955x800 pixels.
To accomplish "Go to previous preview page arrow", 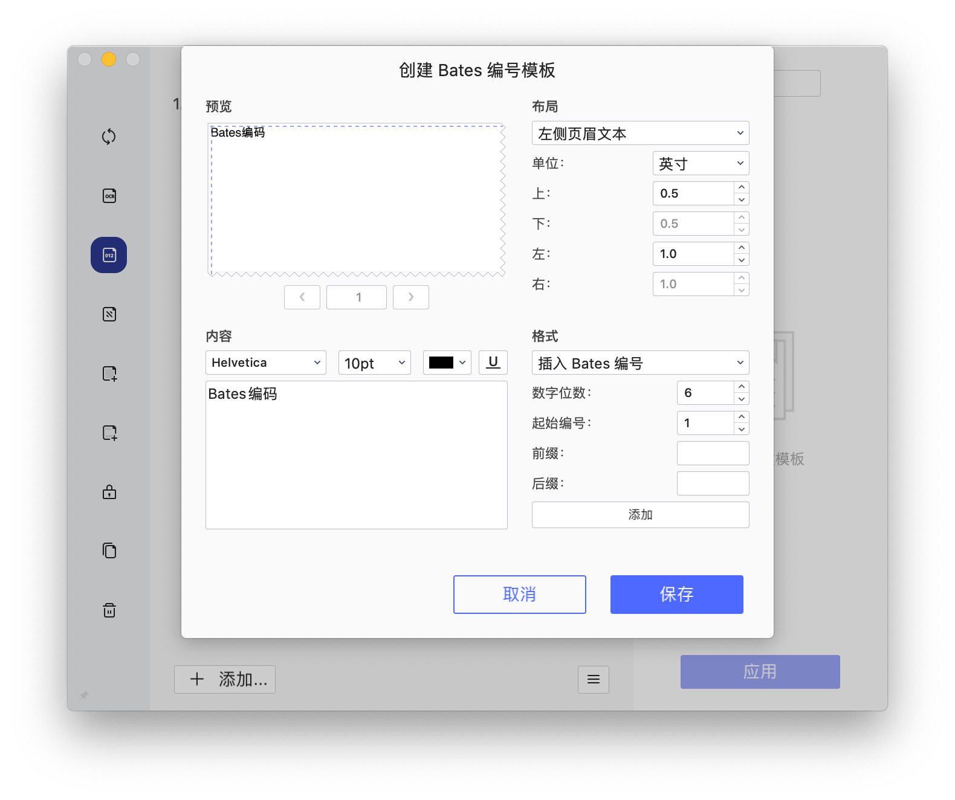I will 302,297.
